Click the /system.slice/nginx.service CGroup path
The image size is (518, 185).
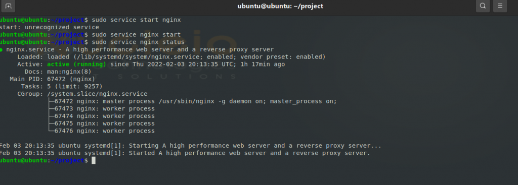(x=97, y=94)
